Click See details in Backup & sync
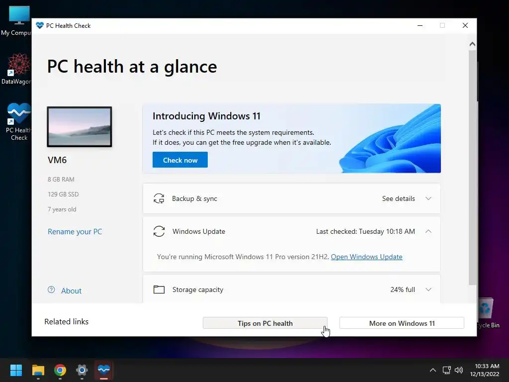Viewport: 509px width, 382px height. 398,198
